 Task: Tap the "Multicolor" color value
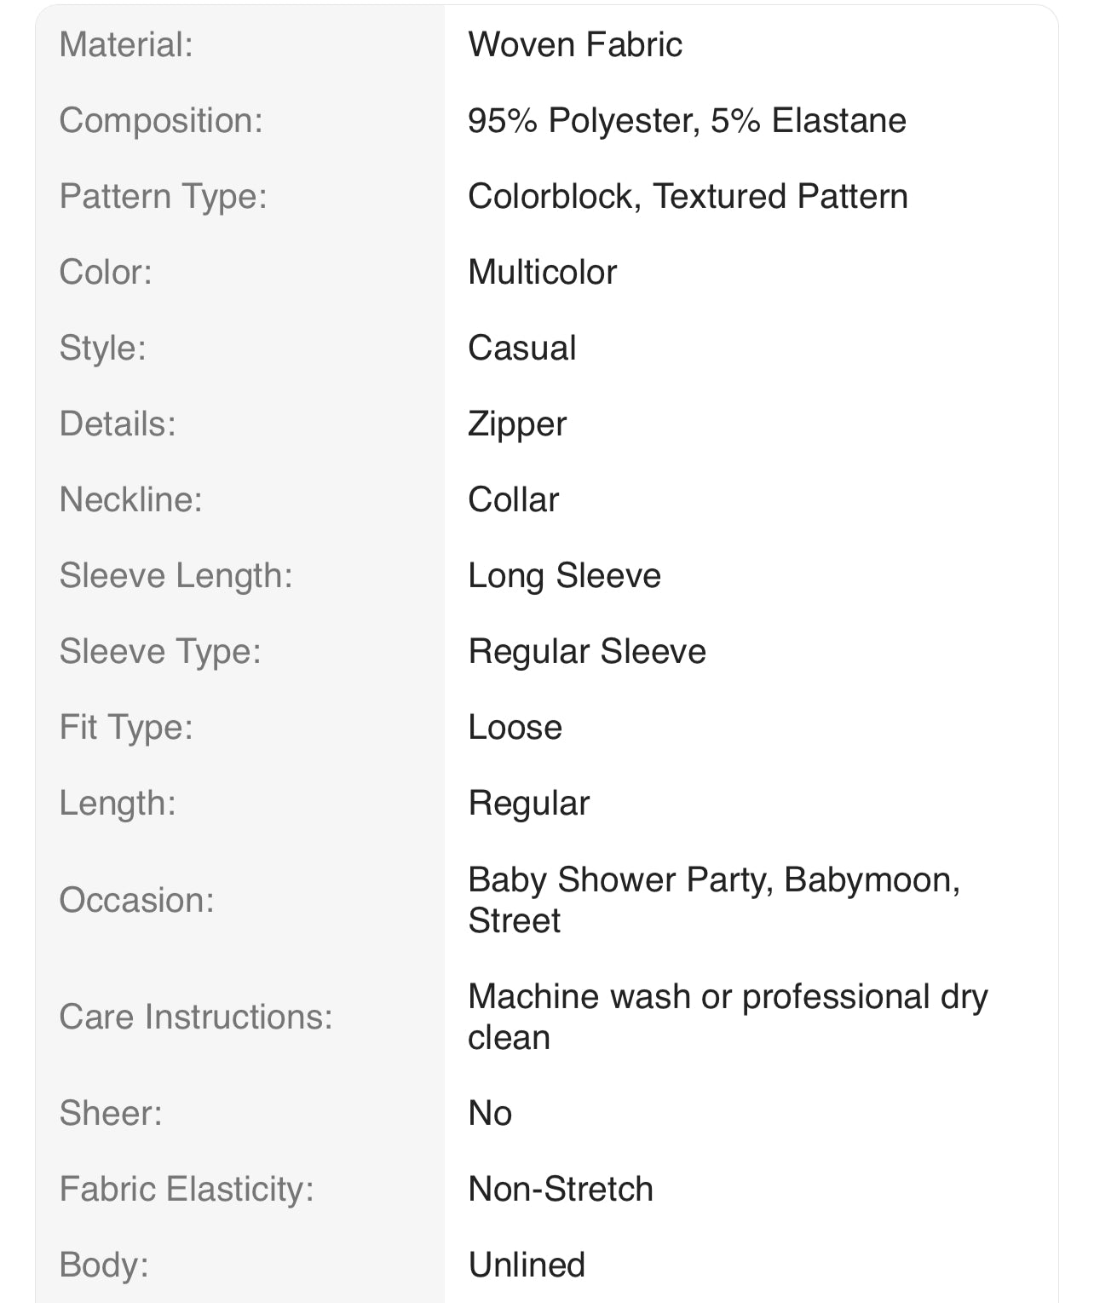pyautogui.click(x=542, y=273)
